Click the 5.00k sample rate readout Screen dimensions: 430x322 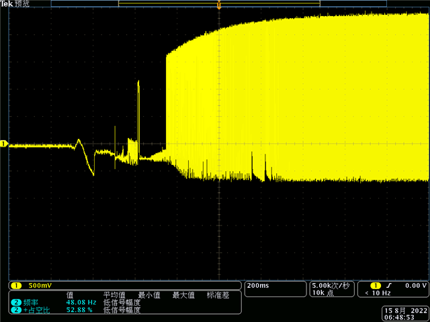click(331, 286)
